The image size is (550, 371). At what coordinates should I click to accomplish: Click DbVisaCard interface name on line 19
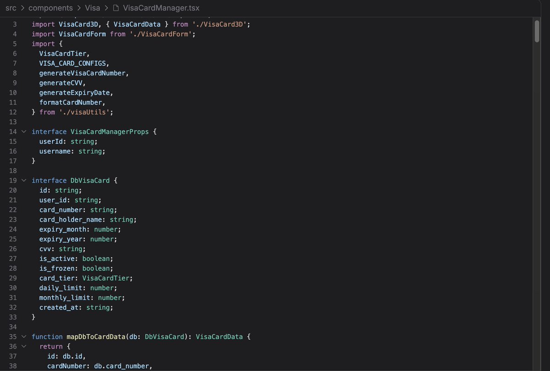click(90, 180)
